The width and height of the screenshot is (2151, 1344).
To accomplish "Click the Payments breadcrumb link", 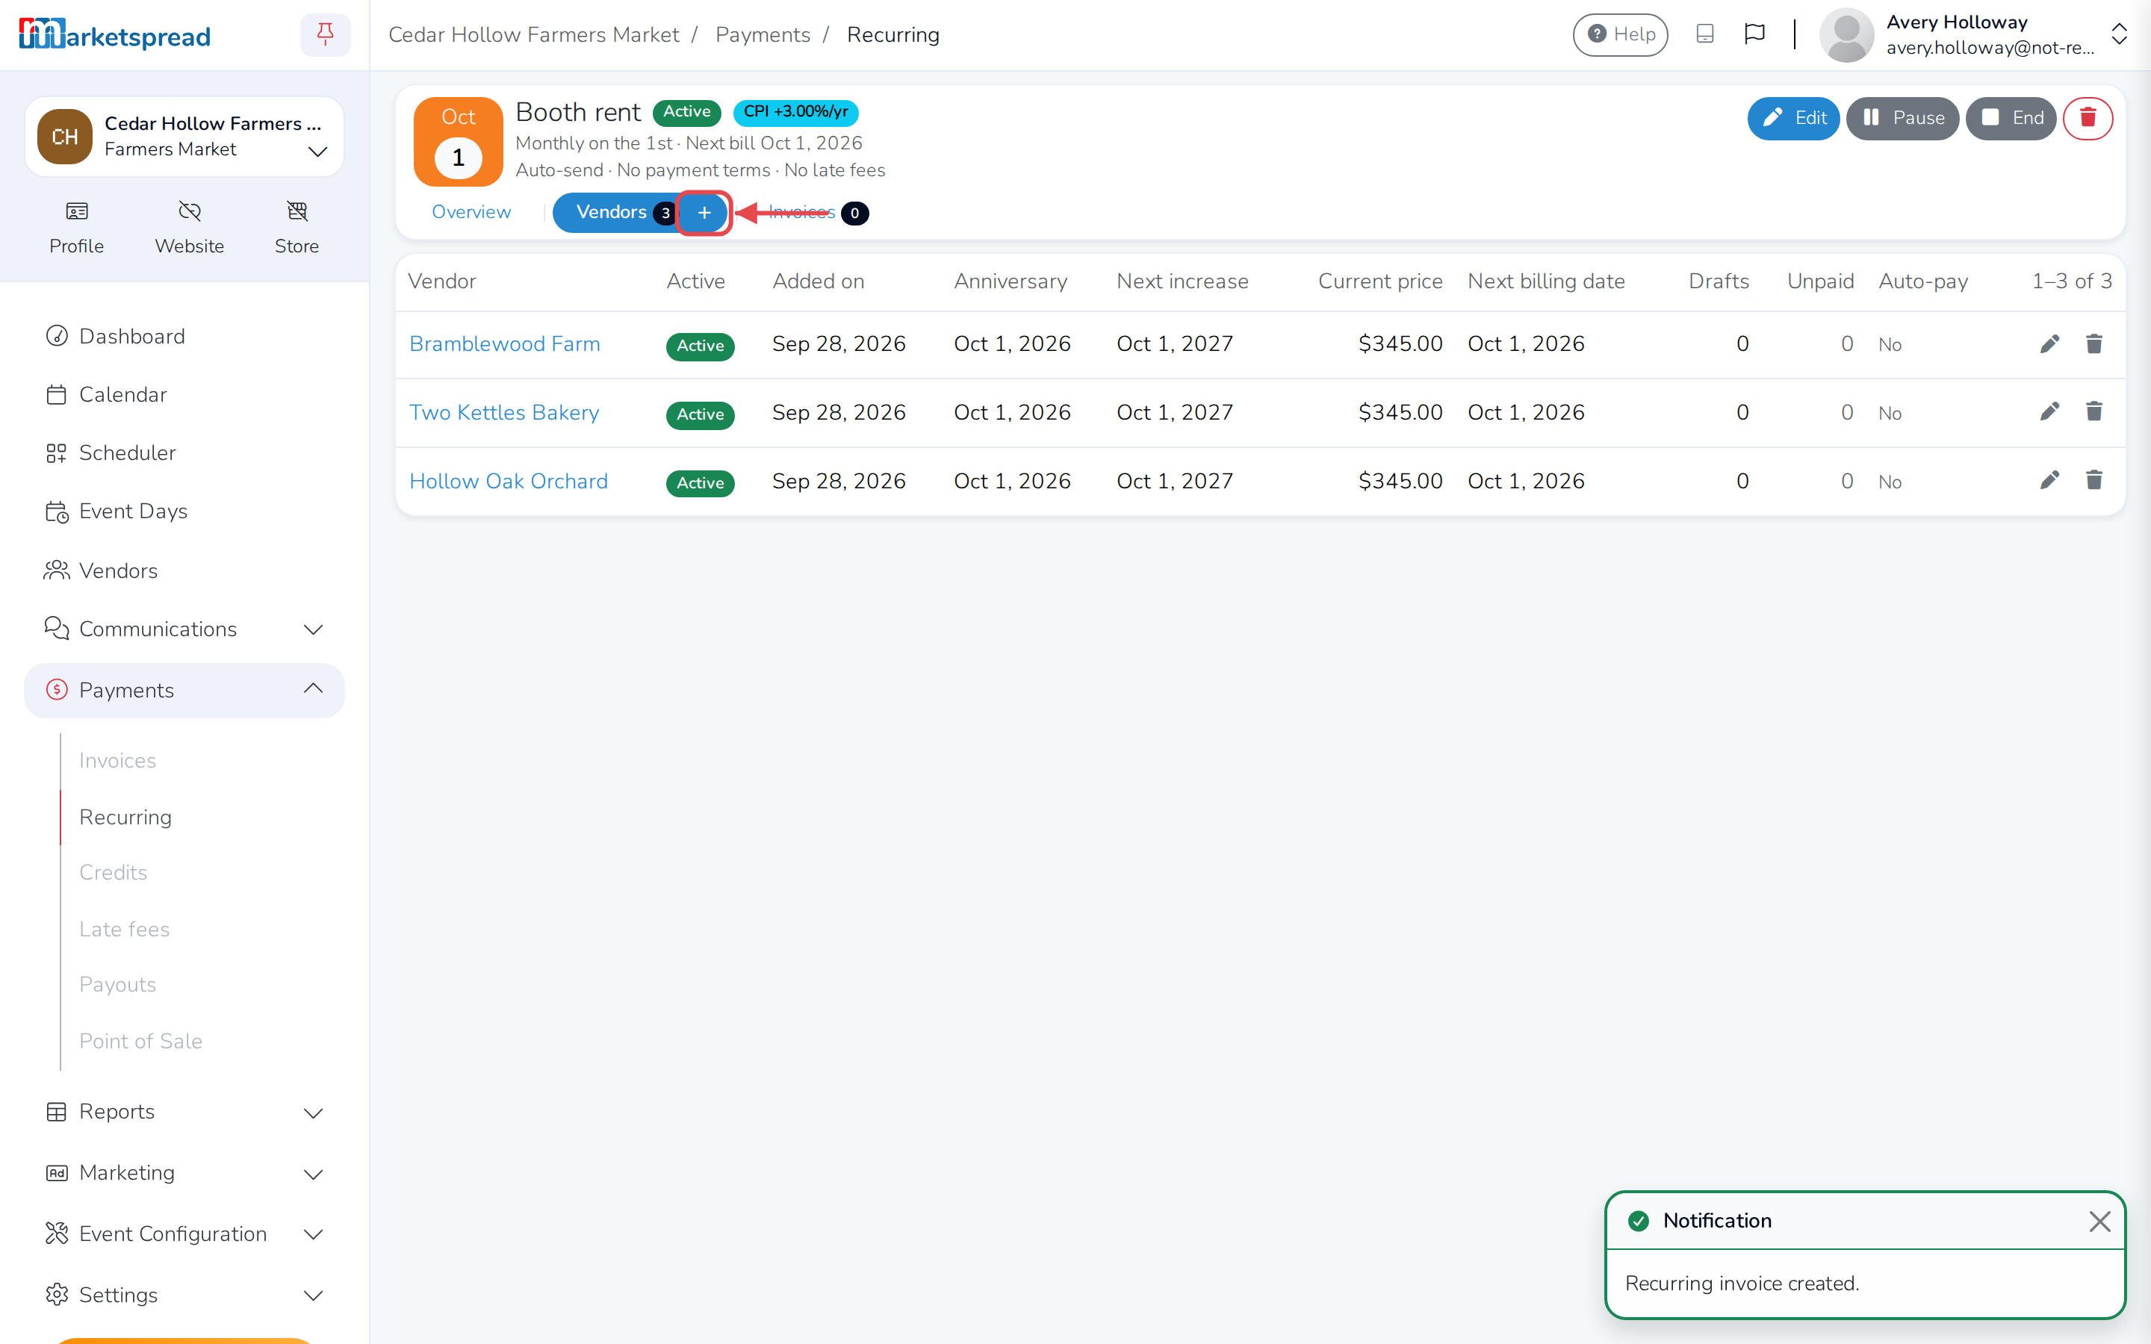I will coord(763,34).
